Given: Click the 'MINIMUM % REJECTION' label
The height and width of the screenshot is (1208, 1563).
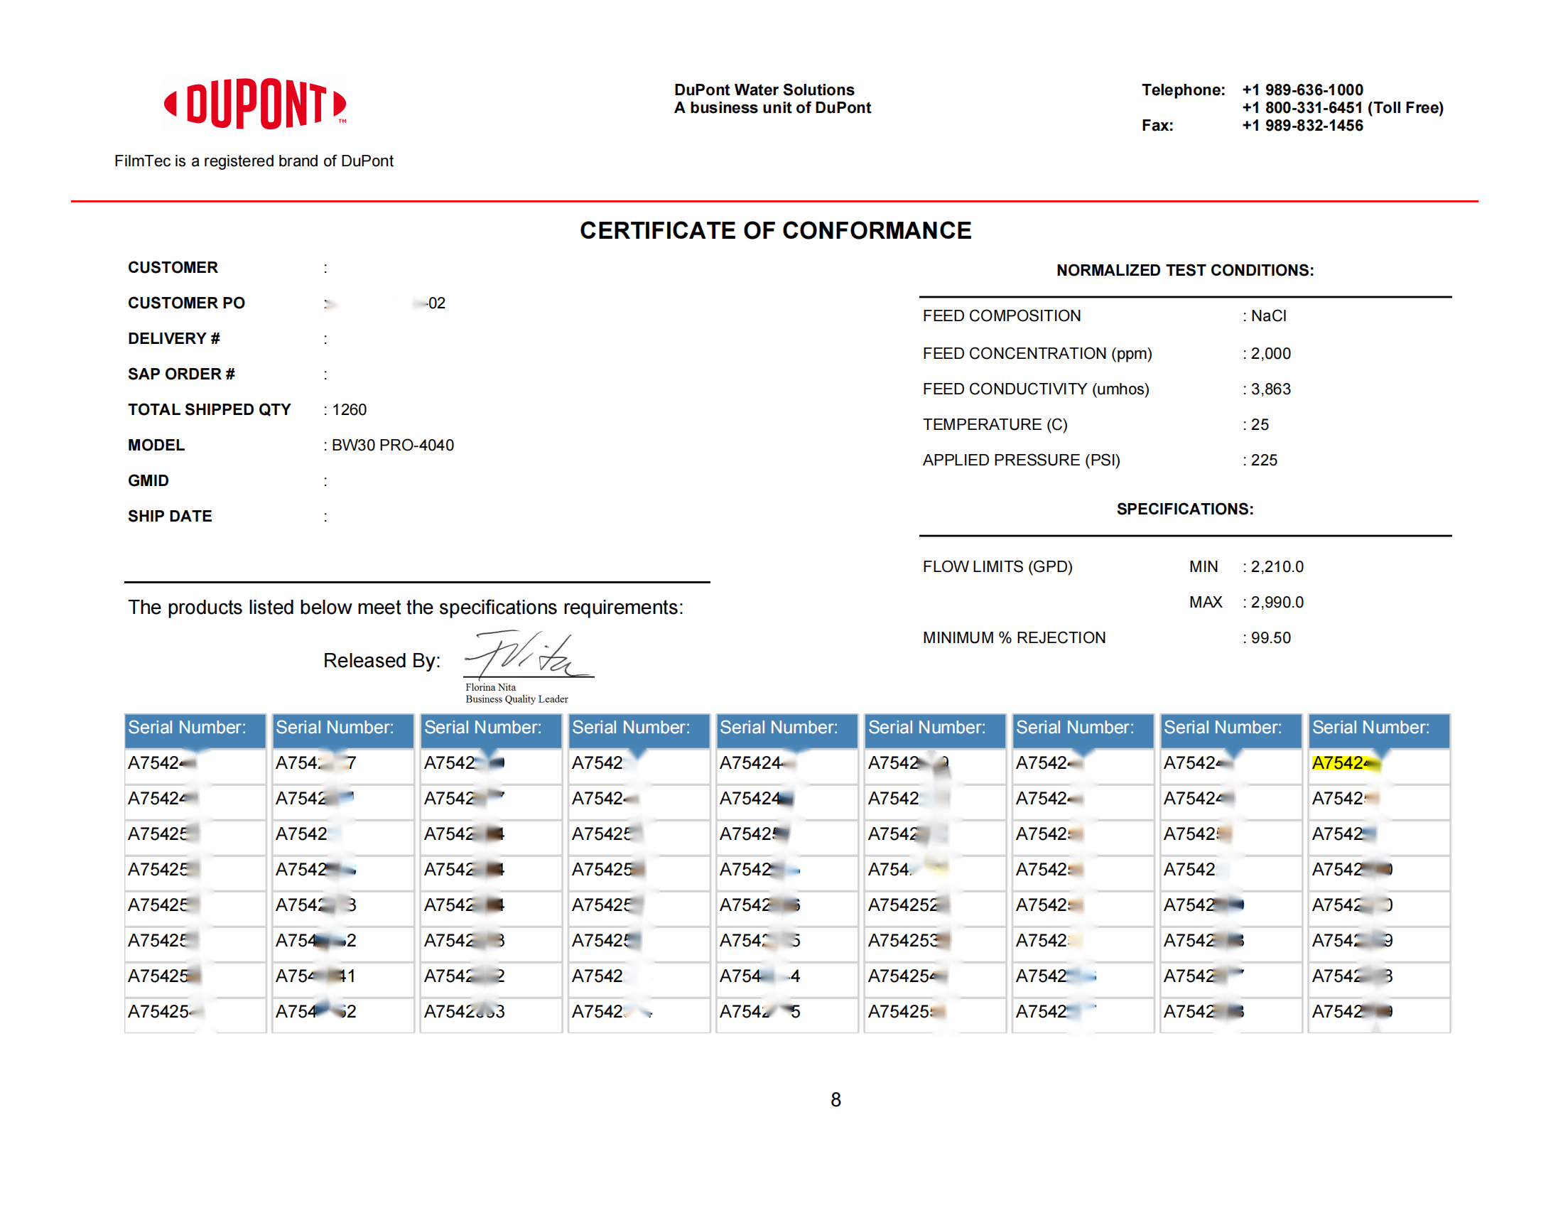Looking at the screenshot, I should pos(1013,637).
